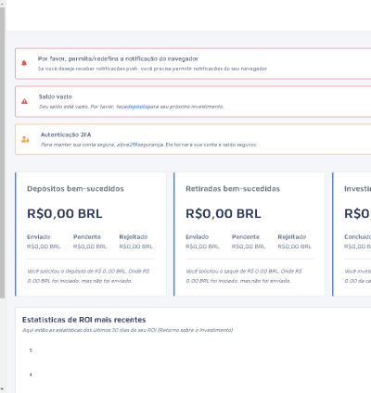Click R$0,00 BRL total in Depósitos card
The height and width of the screenshot is (393, 371).
pyautogui.click(x=65, y=213)
